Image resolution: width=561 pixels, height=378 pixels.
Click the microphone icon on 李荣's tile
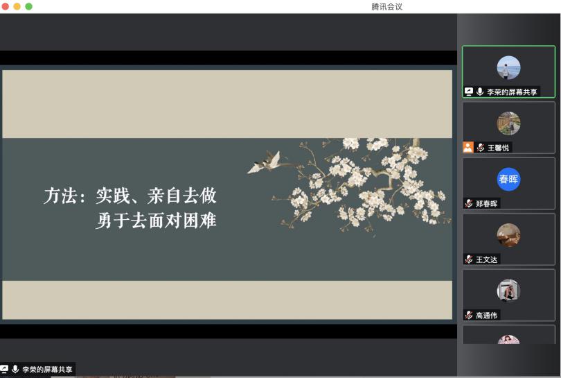coord(480,92)
